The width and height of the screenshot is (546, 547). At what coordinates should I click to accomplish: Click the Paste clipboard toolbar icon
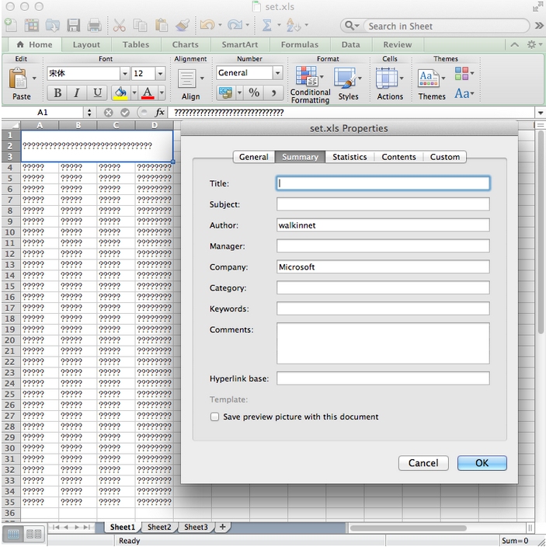tap(162, 26)
